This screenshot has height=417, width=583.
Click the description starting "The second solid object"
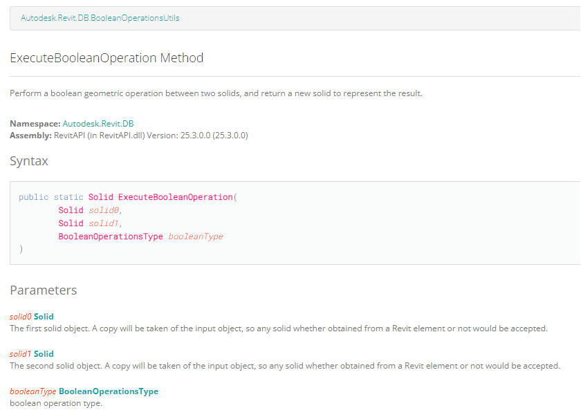[285, 366]
